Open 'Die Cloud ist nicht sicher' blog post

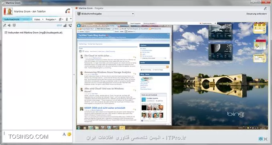pyautogui.click(x=98, y=56)
